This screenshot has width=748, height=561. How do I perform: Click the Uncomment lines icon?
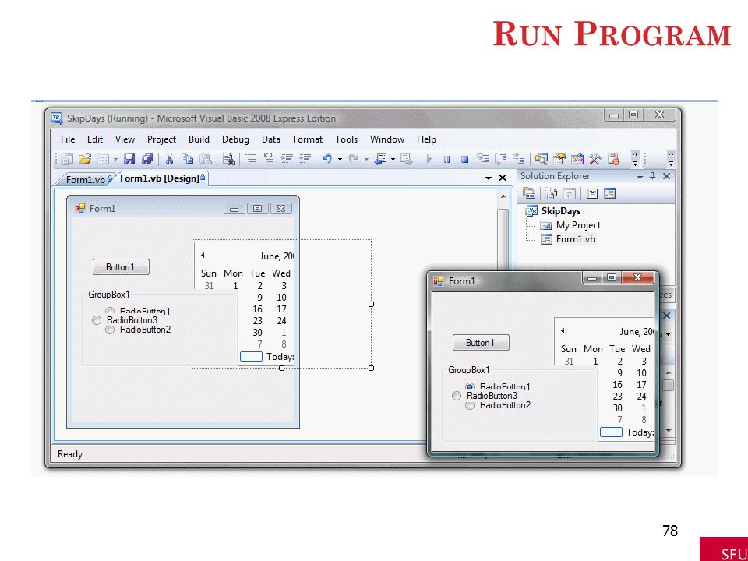pyautogui.click(x=269, y=159)
